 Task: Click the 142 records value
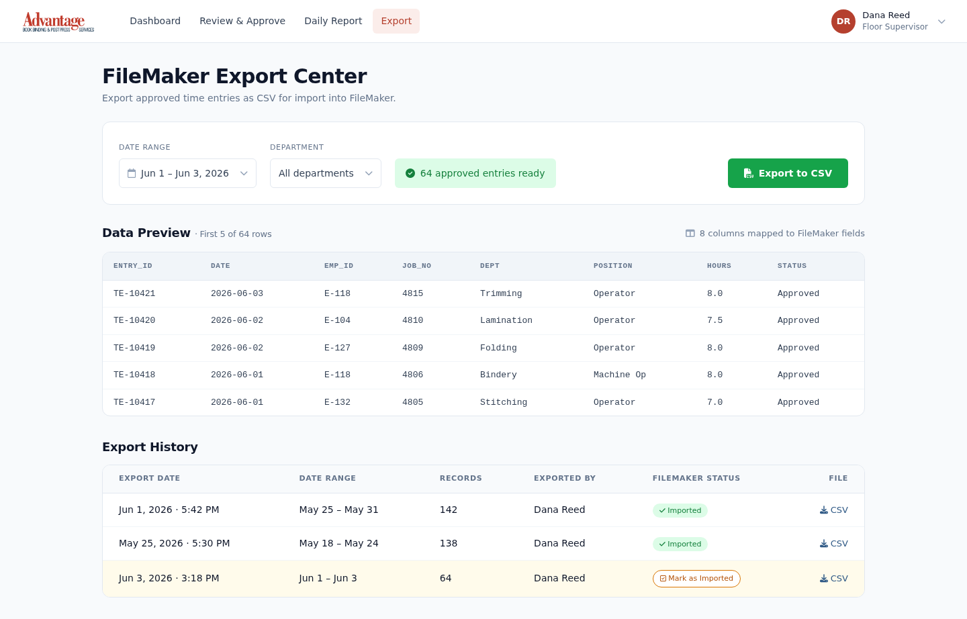(449, 510)
